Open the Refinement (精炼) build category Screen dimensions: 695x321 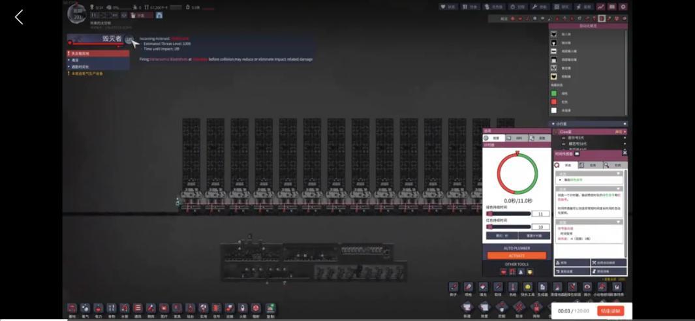pos(151,308)
